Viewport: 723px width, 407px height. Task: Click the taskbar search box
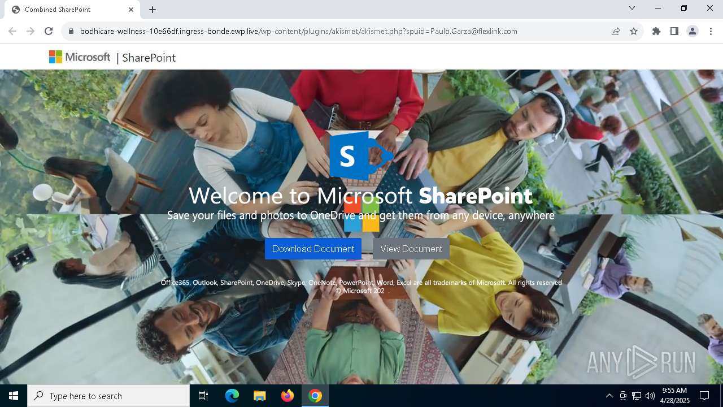[108, 396]
